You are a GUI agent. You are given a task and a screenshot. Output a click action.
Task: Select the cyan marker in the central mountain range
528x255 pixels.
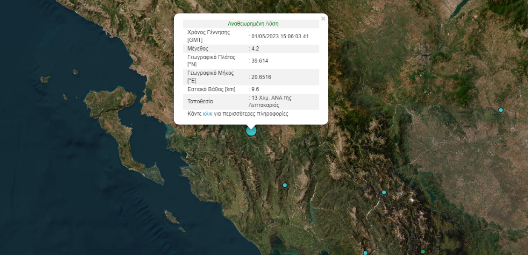[384, 193]
